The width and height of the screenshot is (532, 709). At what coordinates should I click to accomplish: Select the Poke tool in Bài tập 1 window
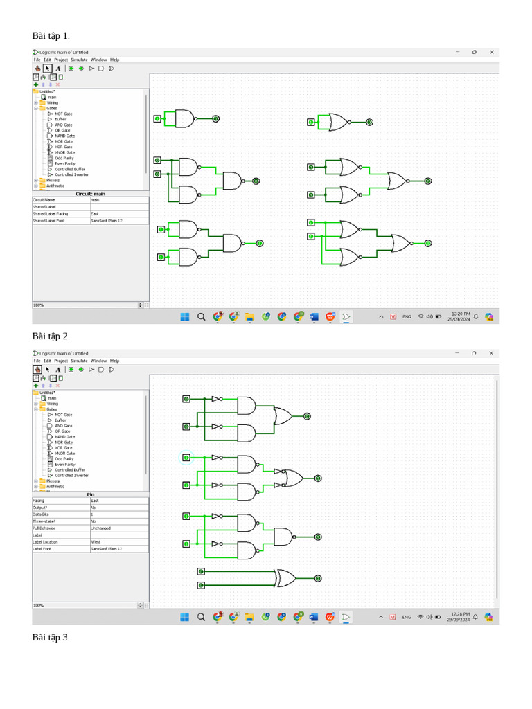pyautogui.click(x=37, y=69)
